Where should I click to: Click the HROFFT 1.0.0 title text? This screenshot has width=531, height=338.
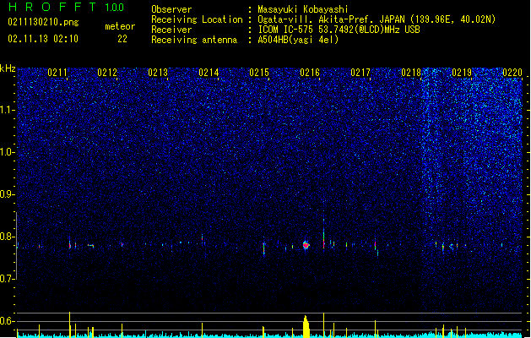(67, 7)
